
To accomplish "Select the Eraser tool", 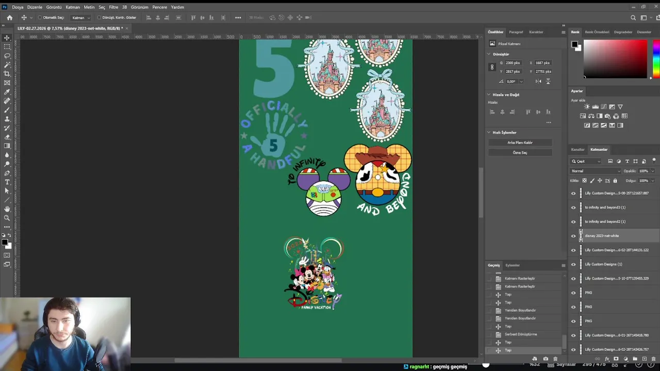I will (x=7, y=137).
